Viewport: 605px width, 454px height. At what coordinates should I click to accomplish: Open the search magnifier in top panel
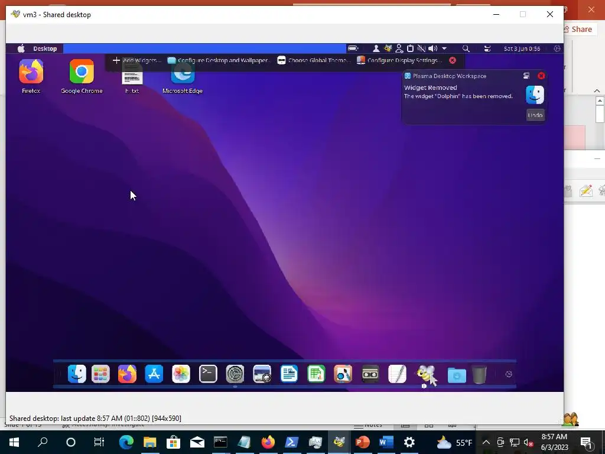(466, 48)
